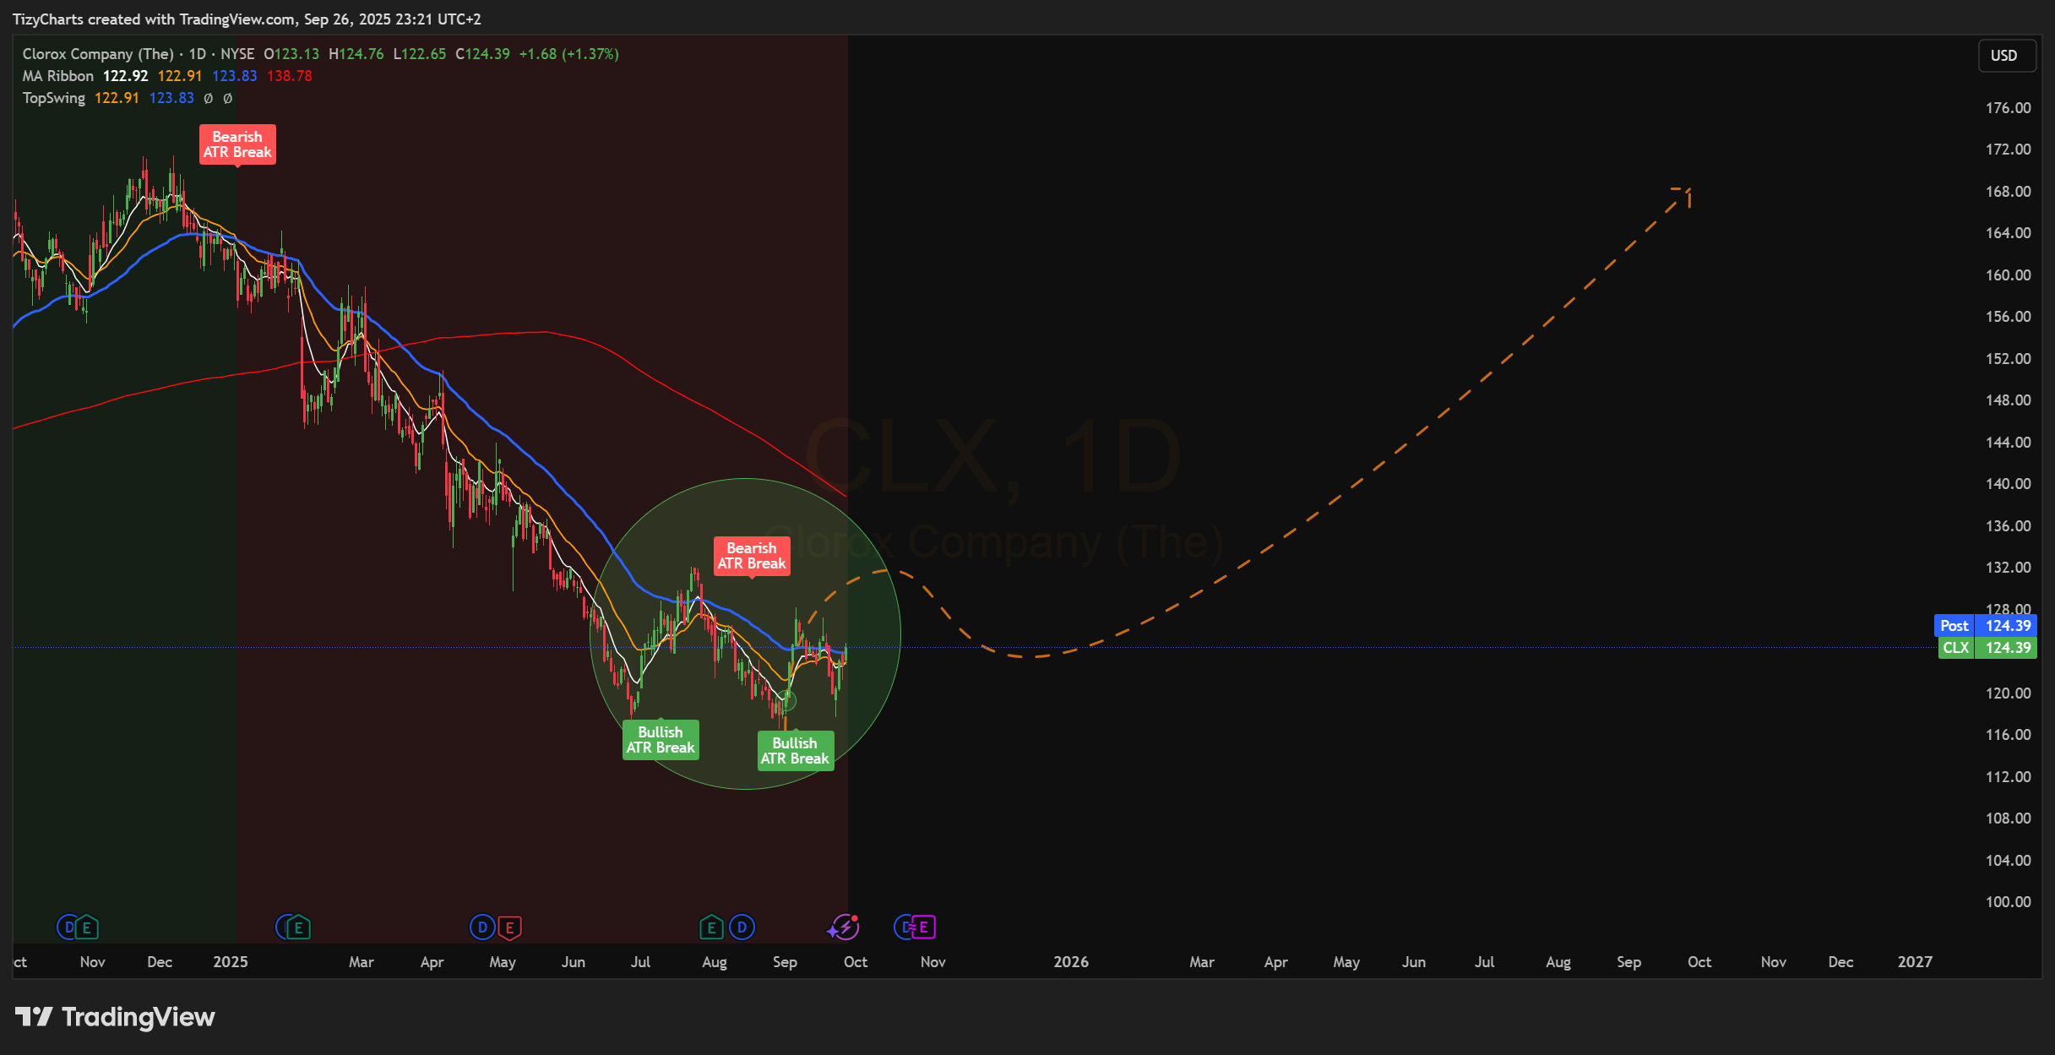This screenshot has height=1055, width=2055.
Task: Click the 2026 label on time axis
Action: pyautogui.click(x=1071, y=962)
